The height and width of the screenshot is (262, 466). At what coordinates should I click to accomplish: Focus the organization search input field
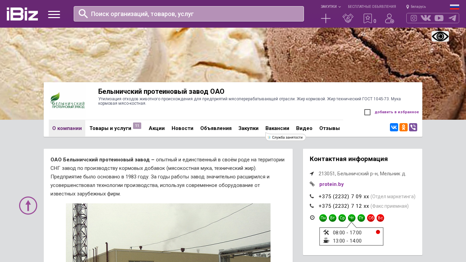(x=189, y=14)
